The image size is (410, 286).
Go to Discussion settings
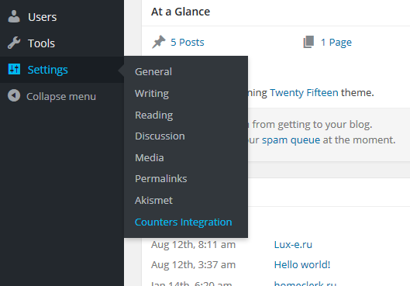pos(160,136)
